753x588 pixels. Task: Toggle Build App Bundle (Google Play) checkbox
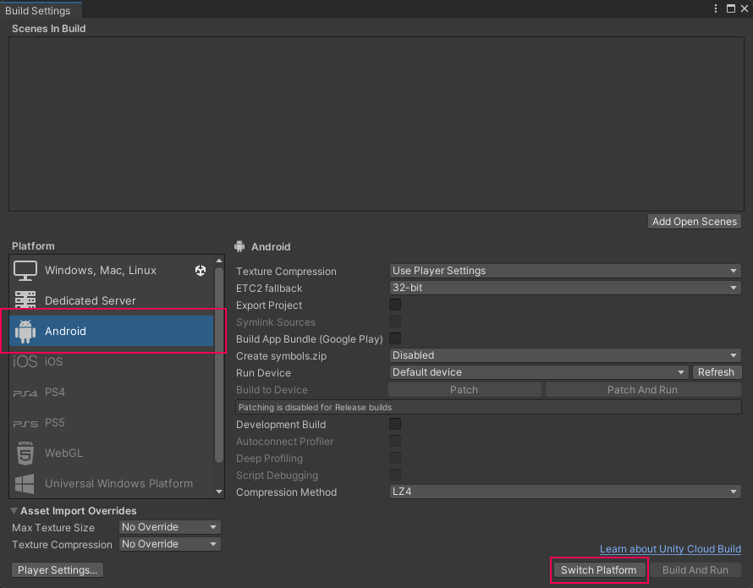pyautogui.click(x=395, y=338)
